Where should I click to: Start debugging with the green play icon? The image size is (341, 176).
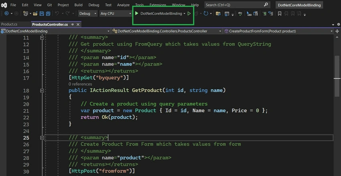pyautogui.click(x=136, y=14)
